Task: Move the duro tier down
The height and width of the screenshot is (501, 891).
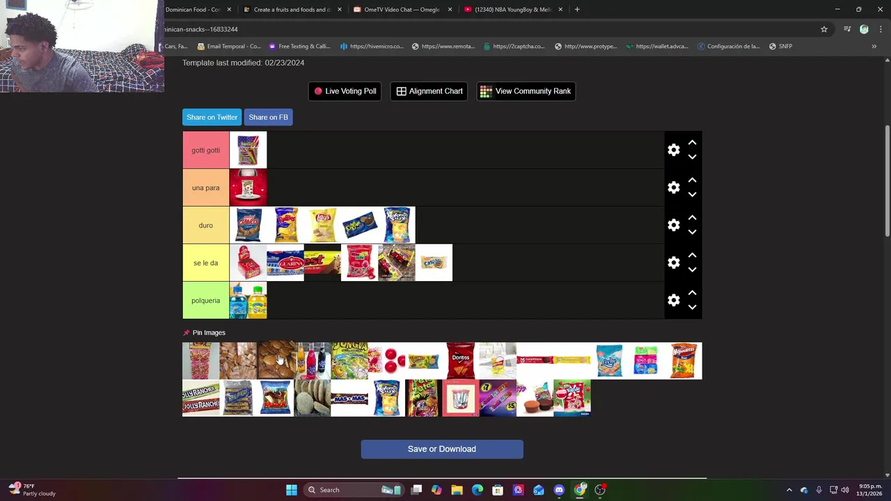Action: click(x=692, y=232)
